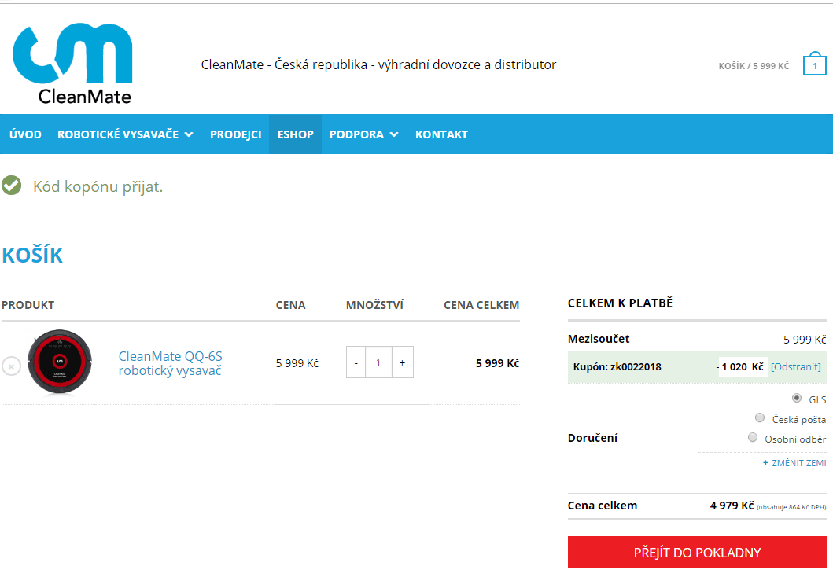Click the Košík page heading
Image resolution: width=833 pixels, height=581 pixels.
click(32, 256)
